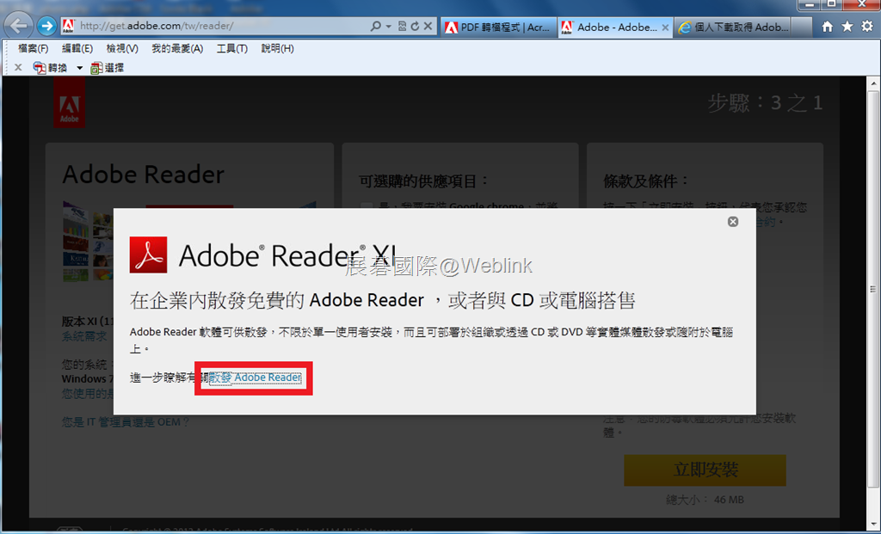Close the Adobe PDF toolbar with its X
Viewport: 881px width, 534px height.
pos(18,67)
